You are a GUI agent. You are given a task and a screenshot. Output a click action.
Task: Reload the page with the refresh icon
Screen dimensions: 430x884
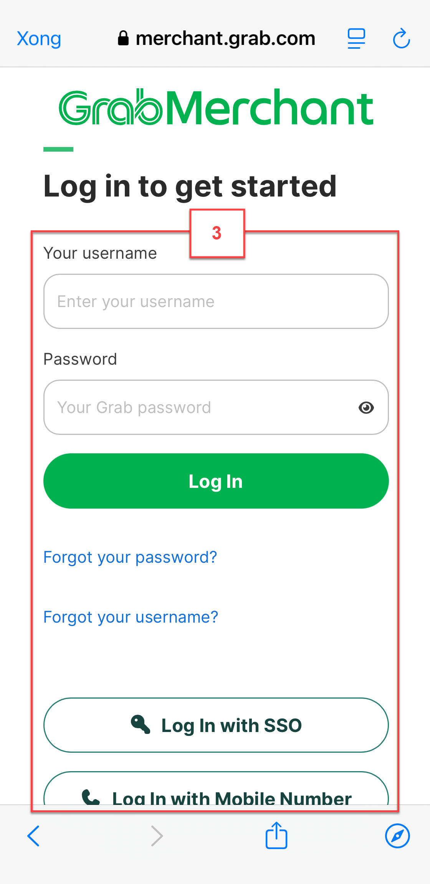(x=402, y=38)
